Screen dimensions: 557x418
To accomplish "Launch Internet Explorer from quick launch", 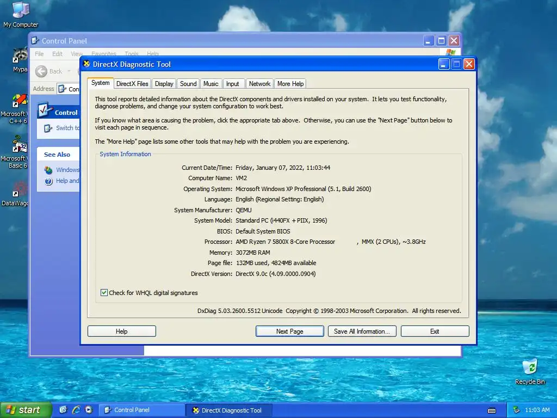I will (76, 410).
